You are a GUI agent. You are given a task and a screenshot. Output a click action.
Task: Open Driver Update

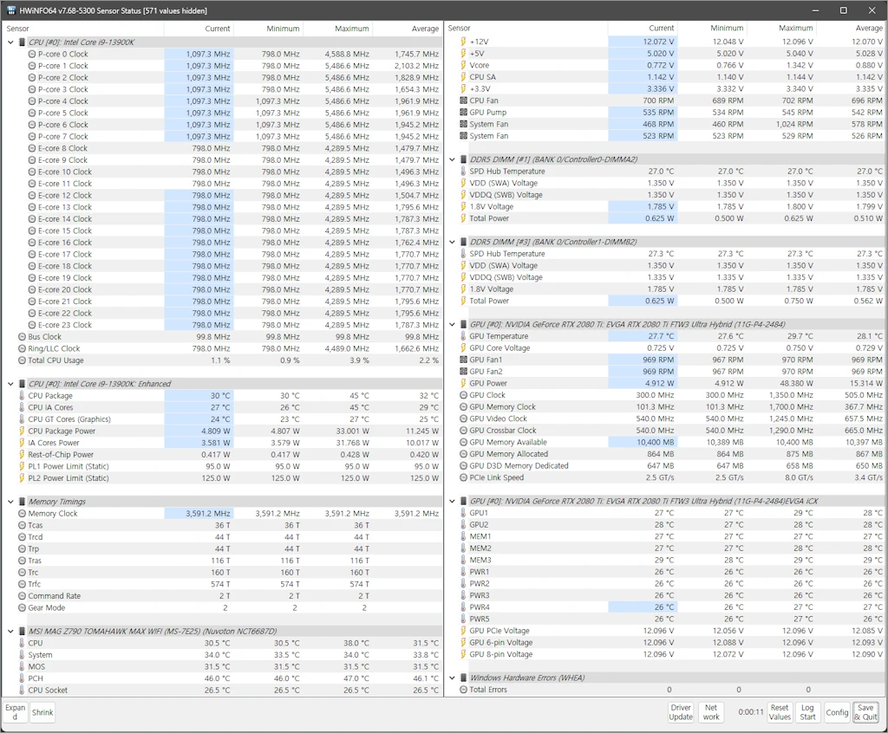(681, 712)
